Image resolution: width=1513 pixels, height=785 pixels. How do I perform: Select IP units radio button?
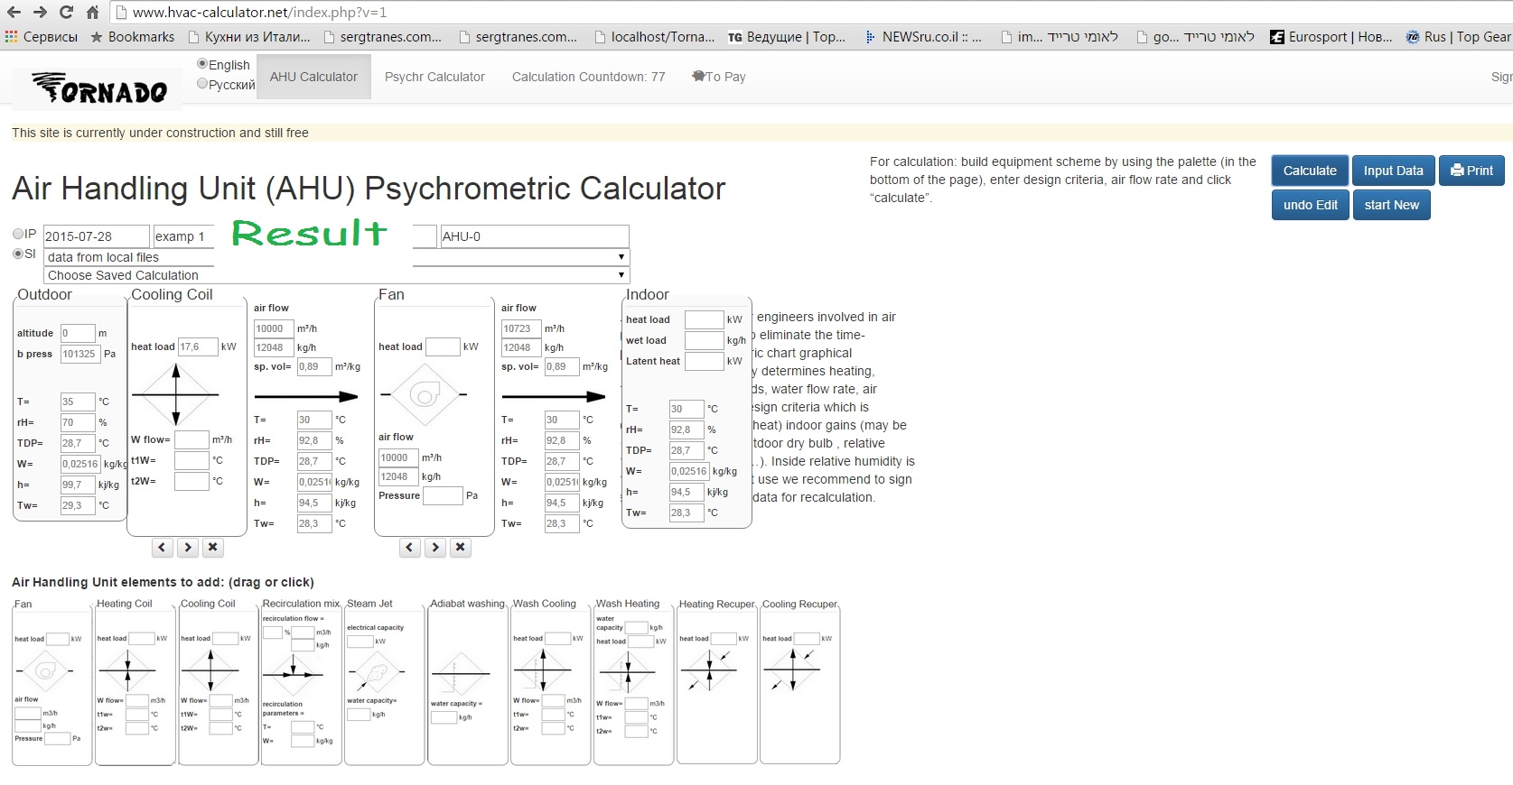(18, 234)
